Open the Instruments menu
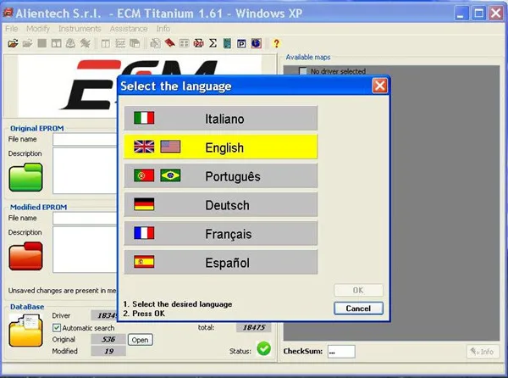Image resolution: width=508 pixels, height=378 pixels. (80, 29)
